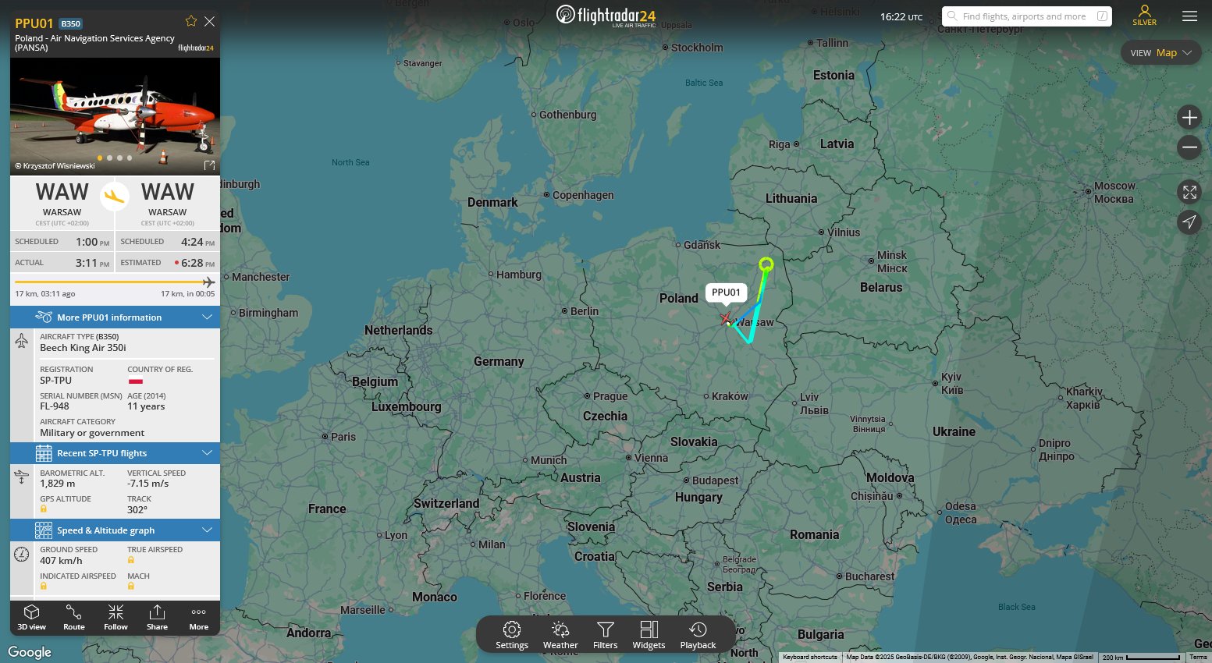The width and height of the screenshot is (1212, 663).
Task: Toggle my location on the map
Action: tap(1189, 222)
